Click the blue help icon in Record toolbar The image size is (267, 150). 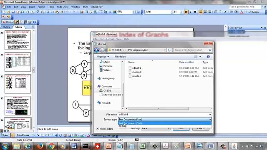pyautogui.click(x=34, y=22)
